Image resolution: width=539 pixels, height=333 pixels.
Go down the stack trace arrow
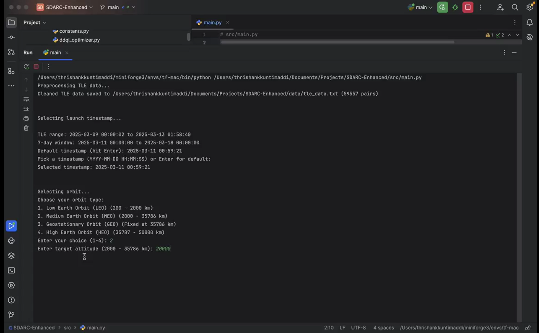point(26,89)
